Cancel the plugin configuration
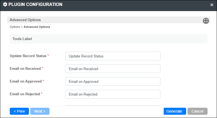Screen dimensions: 217x118 (198, 111)
